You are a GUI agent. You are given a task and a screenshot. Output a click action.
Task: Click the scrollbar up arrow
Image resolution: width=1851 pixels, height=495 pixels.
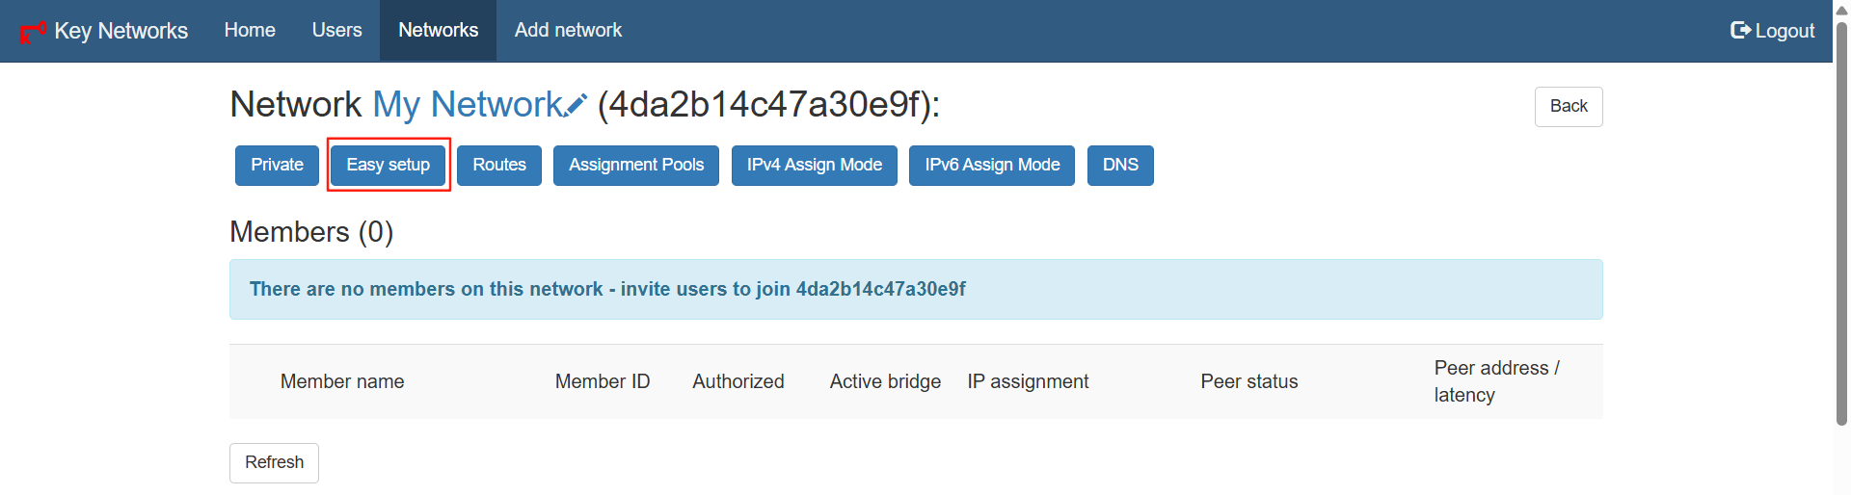tap(1841, 10)
